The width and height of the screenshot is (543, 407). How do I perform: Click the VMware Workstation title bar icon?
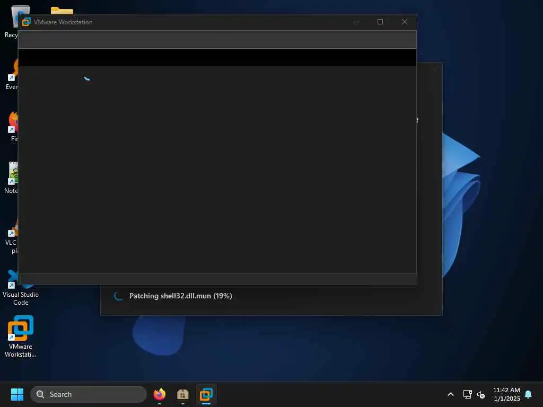[x=27, y=22]
